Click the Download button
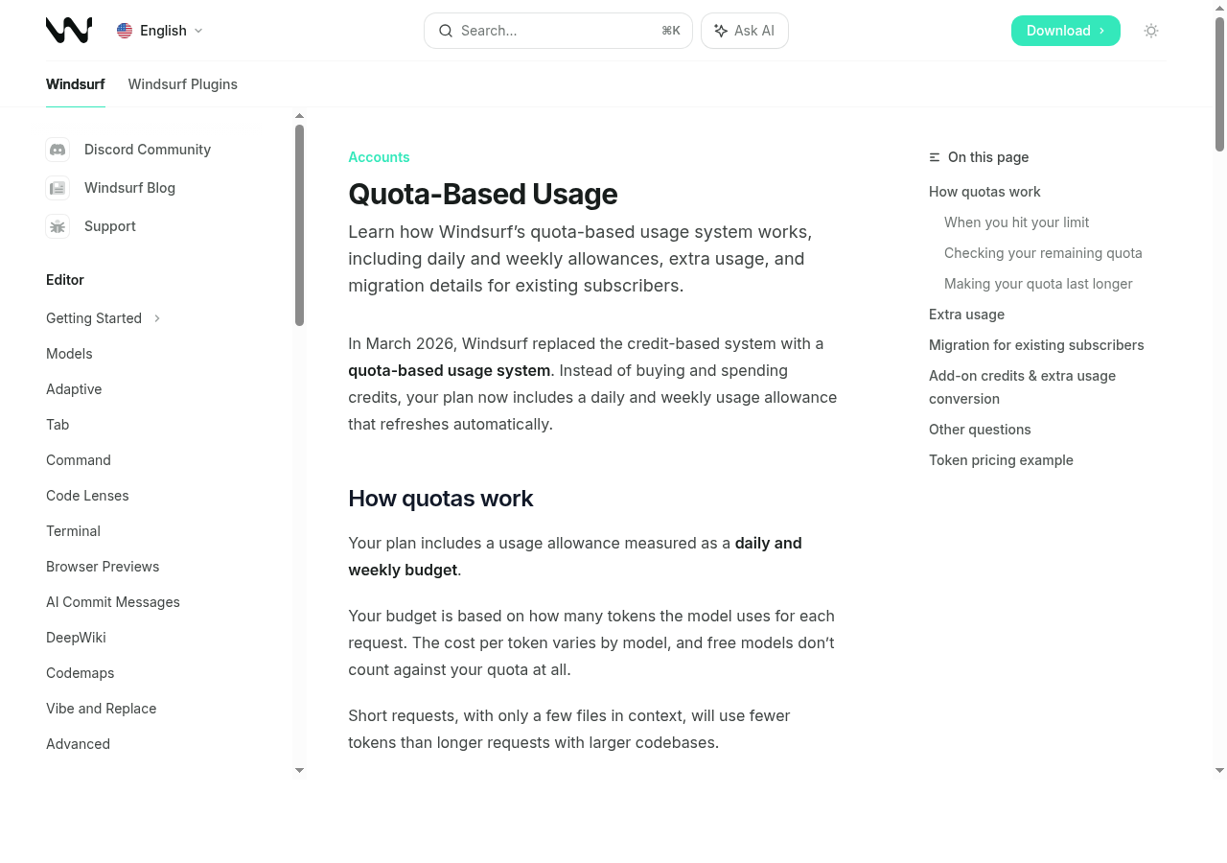 [x=1066, y=31]
